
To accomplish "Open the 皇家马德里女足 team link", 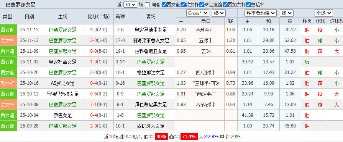I will click(x=151, y=30).
